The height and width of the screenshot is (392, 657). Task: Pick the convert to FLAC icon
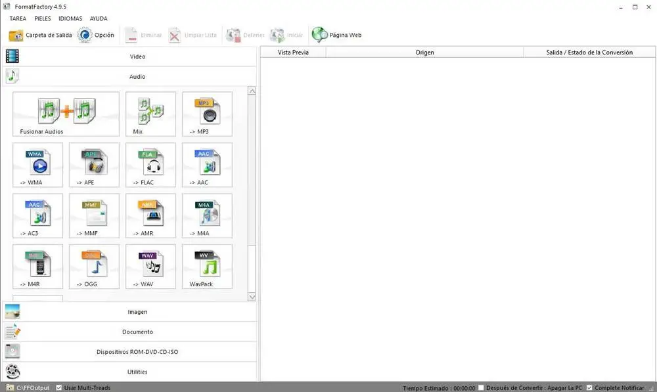[x=150, y=165]
